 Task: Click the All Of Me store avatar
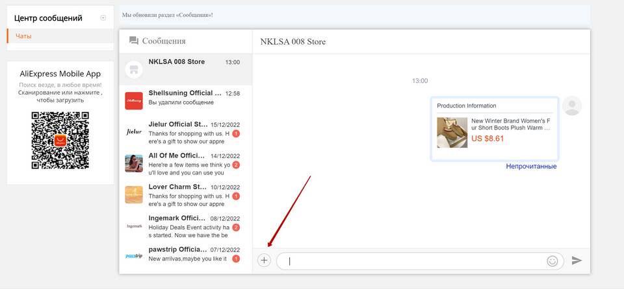pyautogui.click(x=134, y=163)
